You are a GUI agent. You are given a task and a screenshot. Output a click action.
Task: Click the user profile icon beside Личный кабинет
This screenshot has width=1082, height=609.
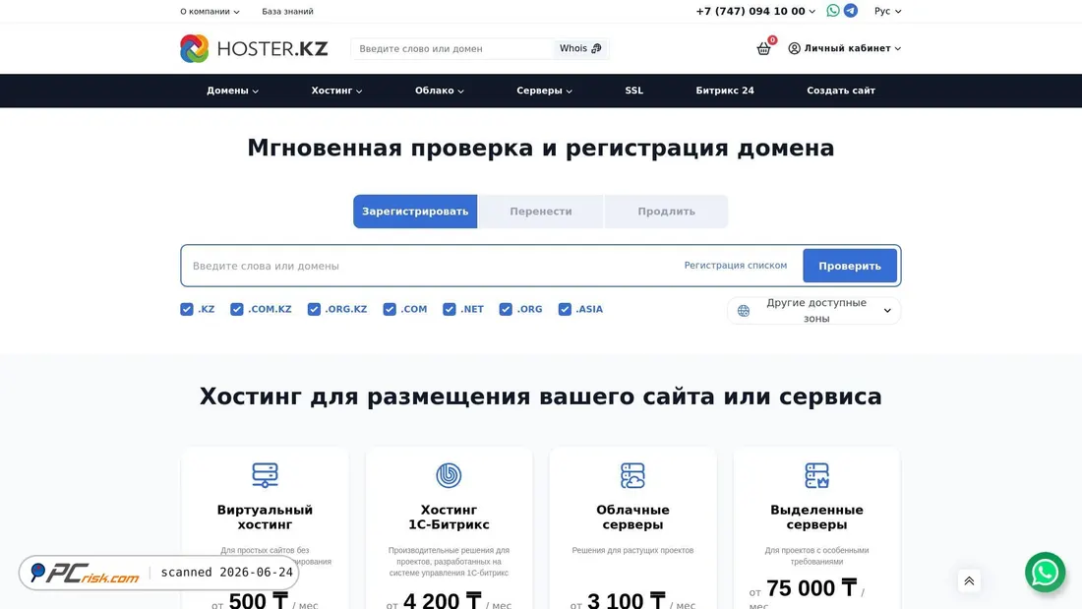(x=794, y=48)
